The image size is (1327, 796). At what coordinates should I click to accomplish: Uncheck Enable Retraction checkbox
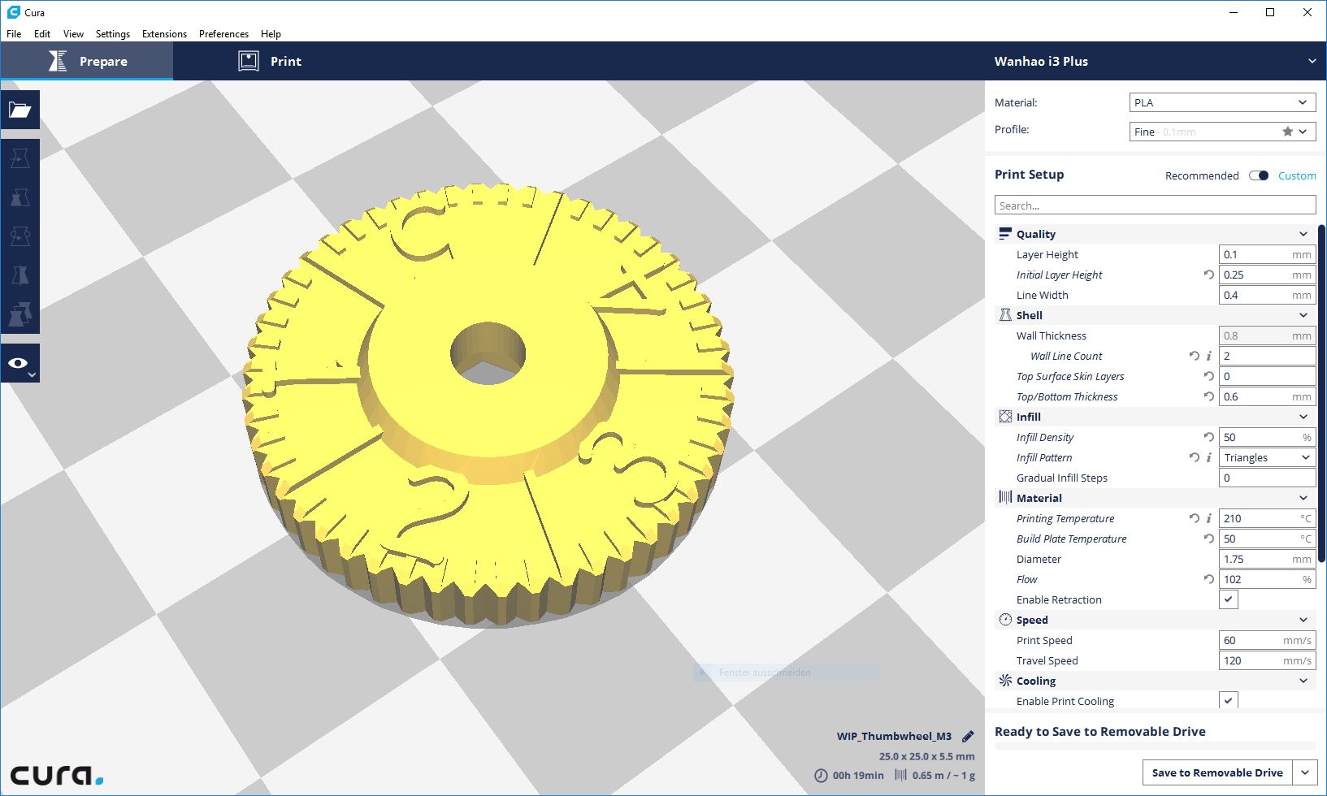[1228, 599]
